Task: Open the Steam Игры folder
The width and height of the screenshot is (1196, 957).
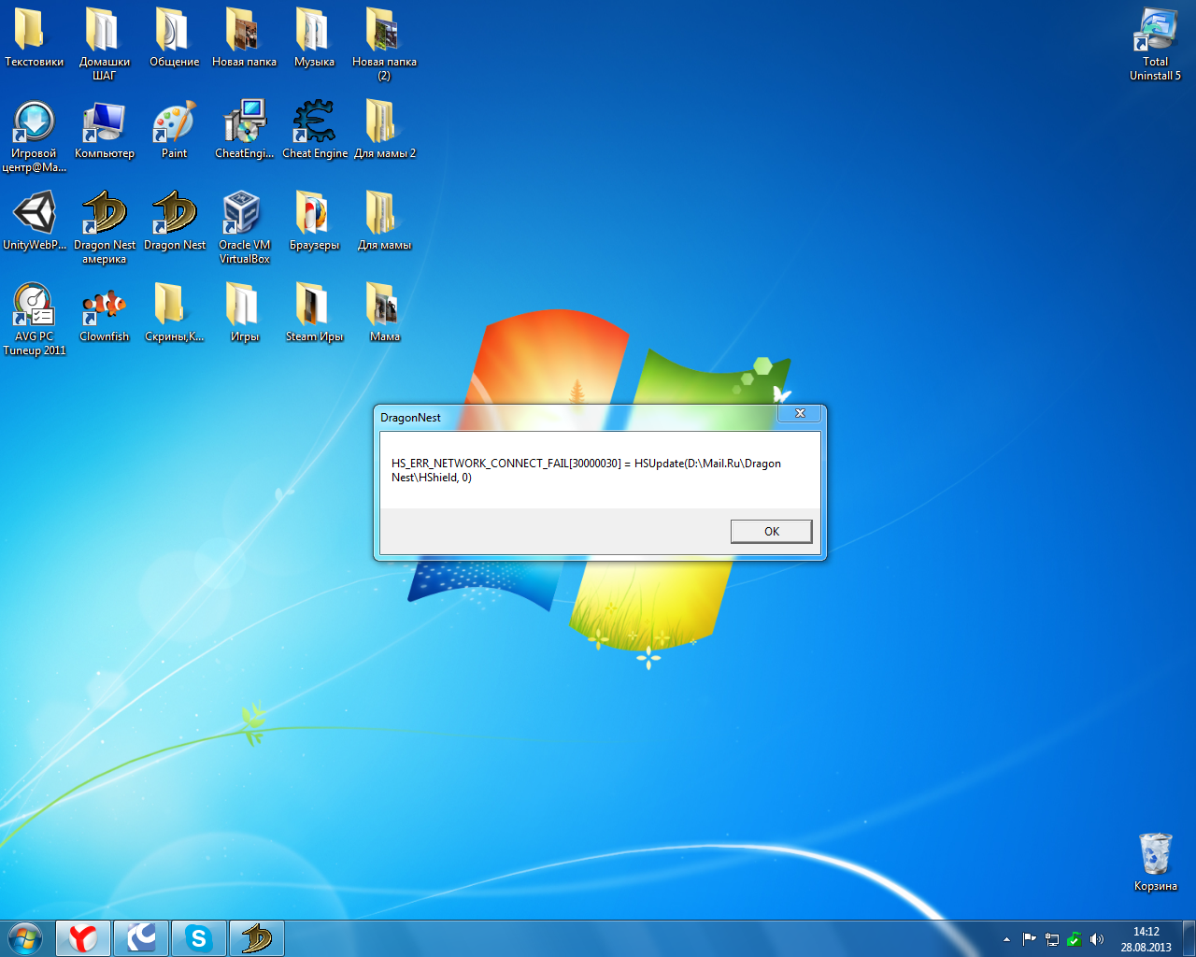Action: click(314, 312)
